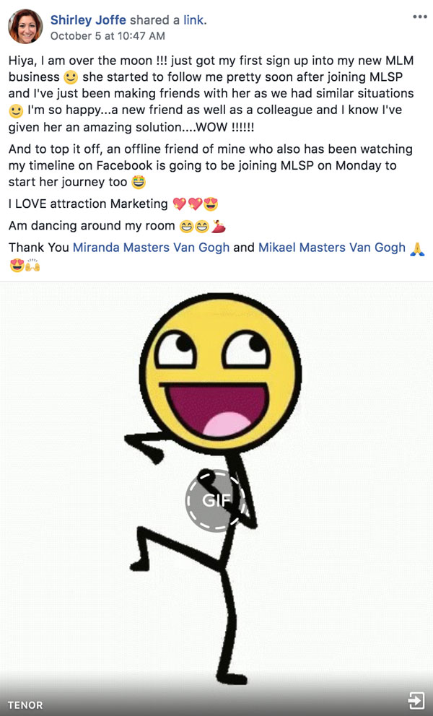Open the shared 'link' hyperlink
The height and width of the screenshot is (716, 433).
click(x=193, y=20)
